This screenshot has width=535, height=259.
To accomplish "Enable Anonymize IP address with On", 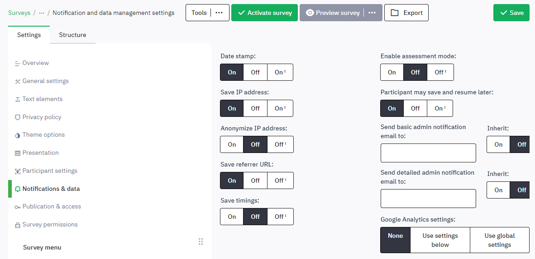I will [232, 144].
